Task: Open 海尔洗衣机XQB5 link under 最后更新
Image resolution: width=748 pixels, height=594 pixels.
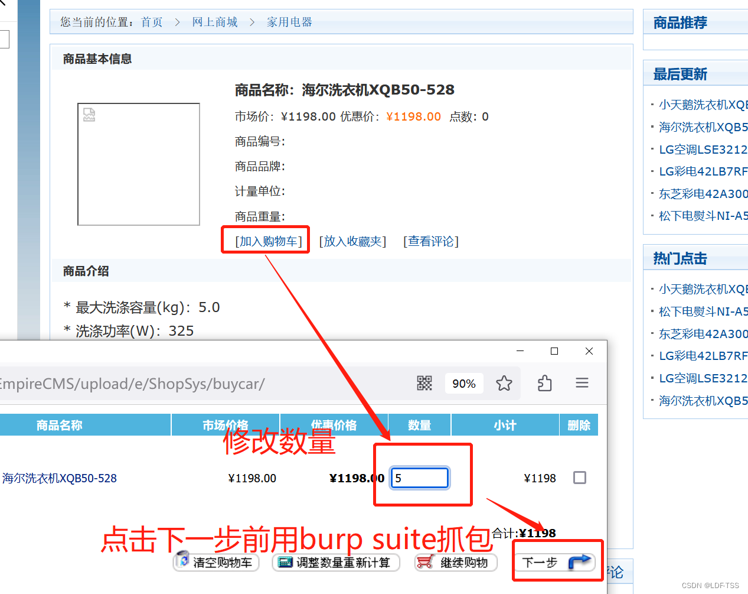Action: pyautogui.click(x=703, y=127)
